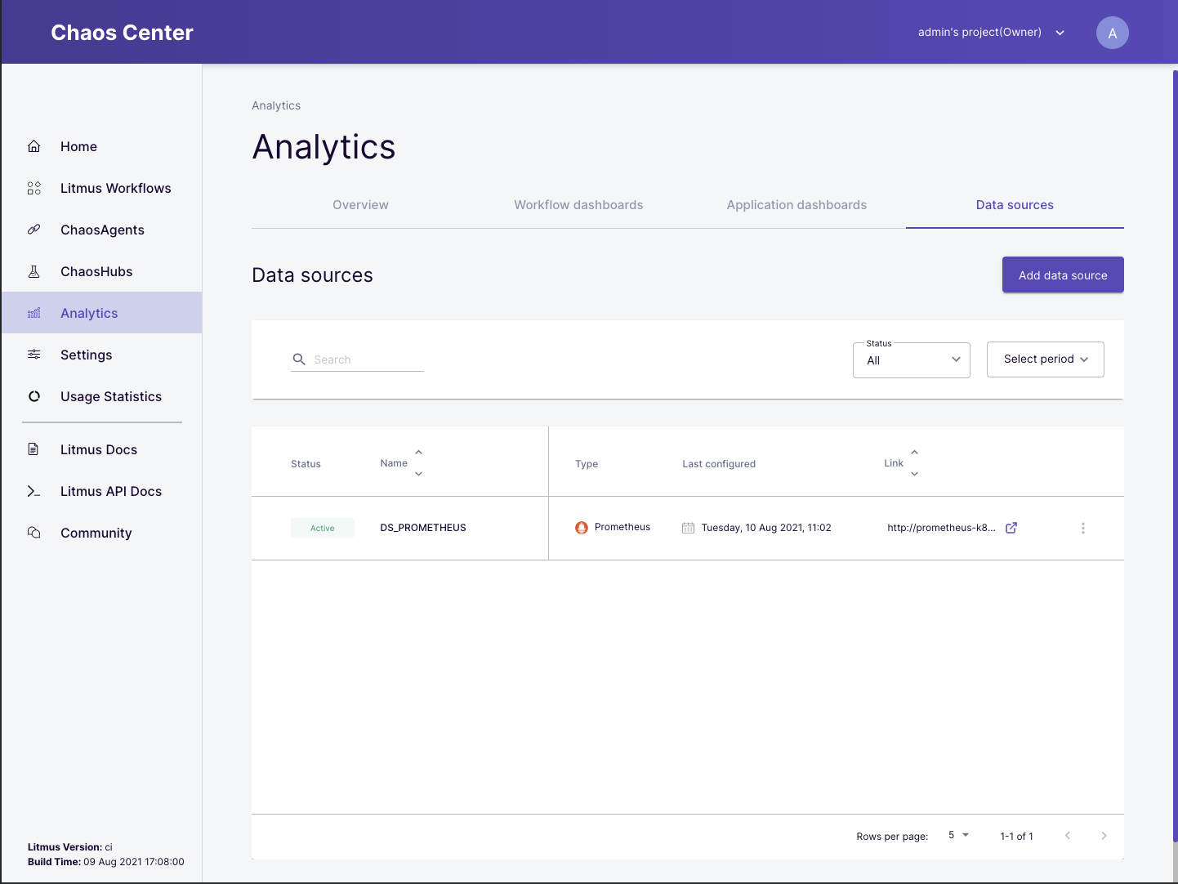Viewport: 1178px width, 884px height.
Task: Click the user avatar A icon
Action: [1112, 33]
